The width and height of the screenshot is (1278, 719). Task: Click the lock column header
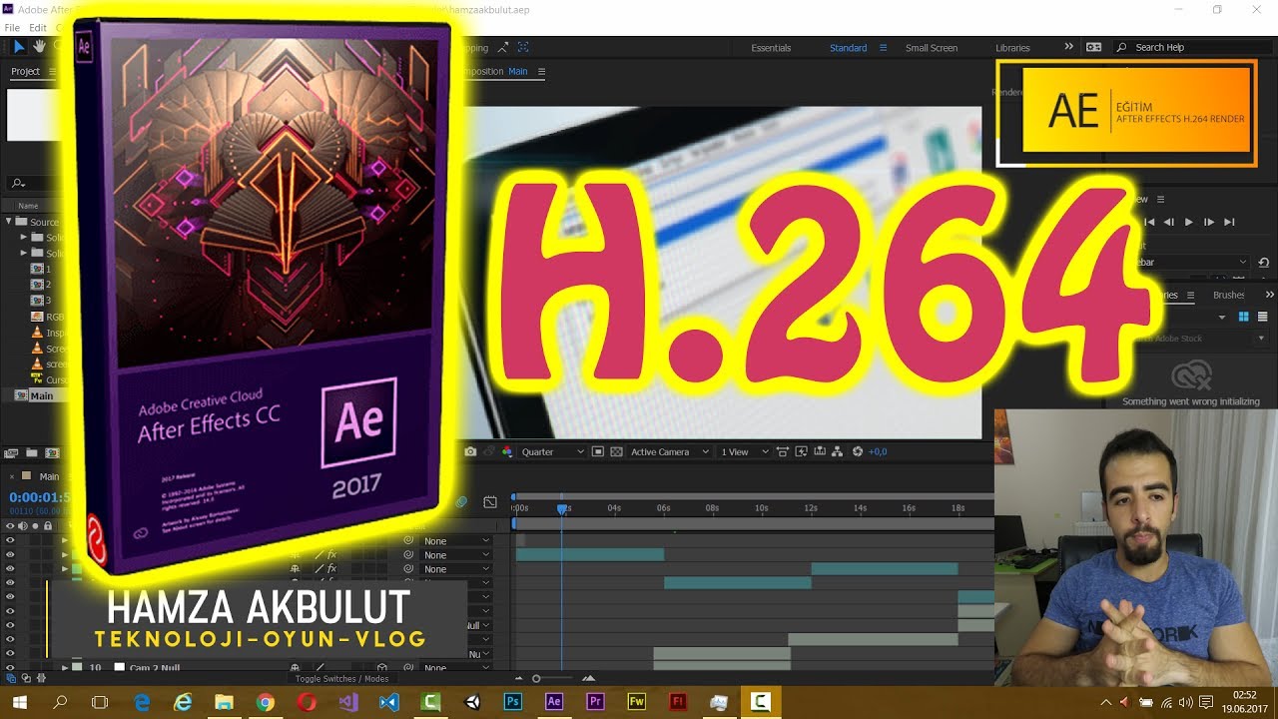pos(47,525)
